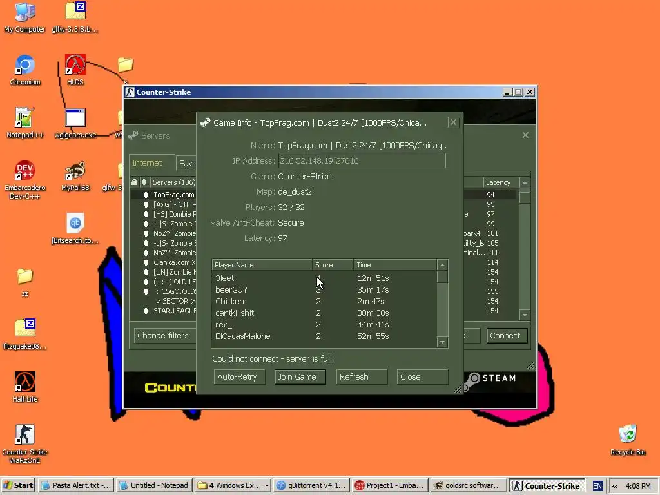Open the Recycle Bin
Image resolution: width=660 pixels, height=495 pixels.
(628, 440)
